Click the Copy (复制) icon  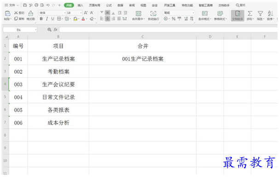[16, 19]
